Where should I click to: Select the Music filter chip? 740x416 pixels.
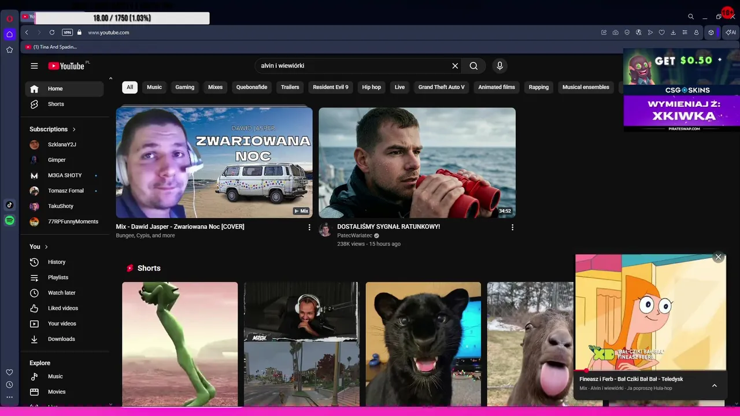click(x=154, y=87)
